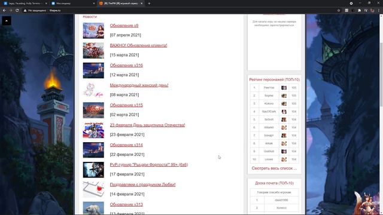Screen dimensions: 383x215
Task: Open a new browser tab with the plus button
Action: [x=149, y=4]
